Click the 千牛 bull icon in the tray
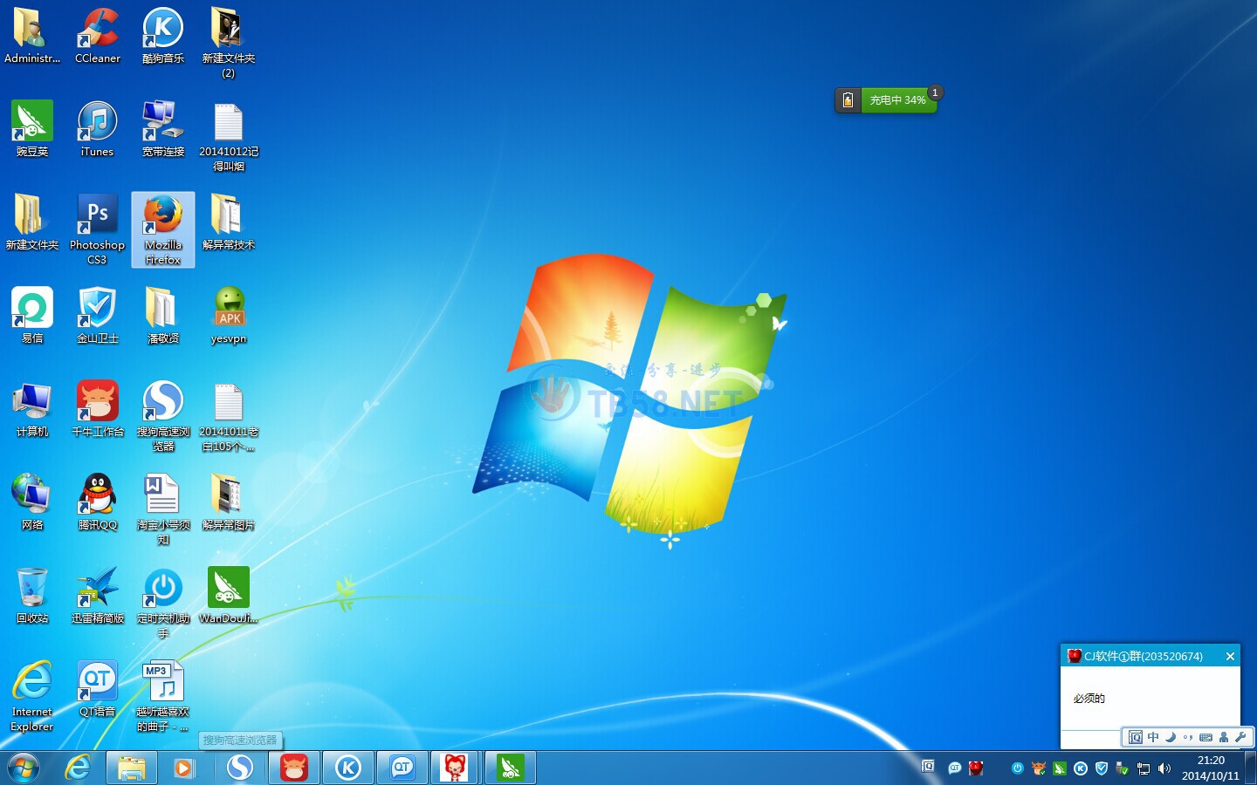 (x=1039, y=768)
